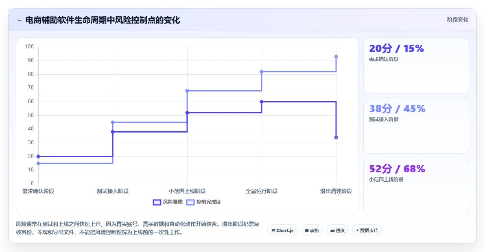Click the 20分 / 15% stat value

pyautogui.click(x=396, y=48)
